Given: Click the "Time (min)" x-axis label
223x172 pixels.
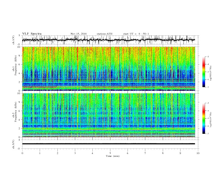Looking at the screenshot, I should point(113,156).
